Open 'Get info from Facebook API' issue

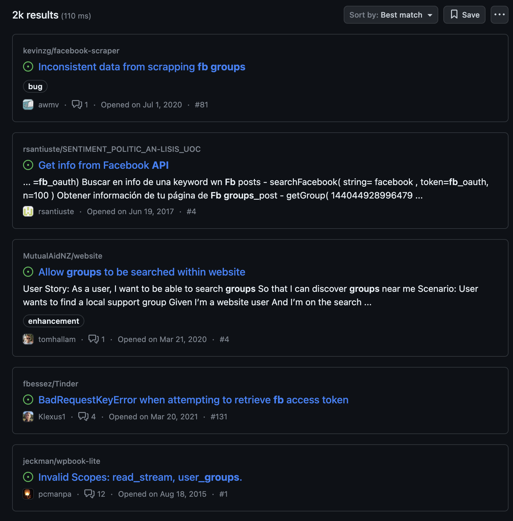[x=103, y=165]
